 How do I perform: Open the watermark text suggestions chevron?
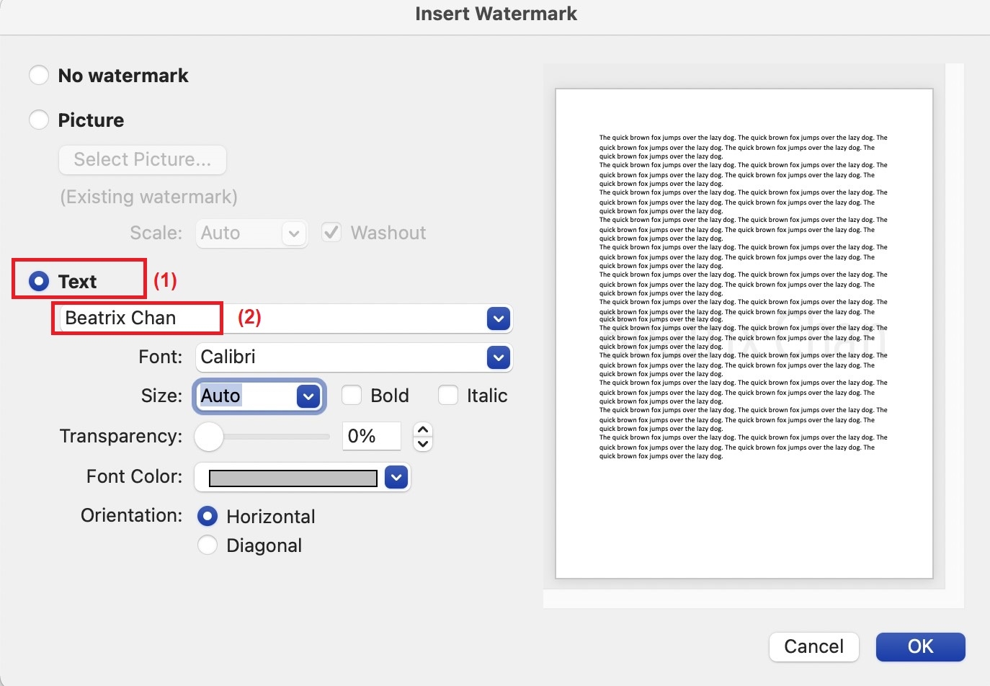click(498, 318)
